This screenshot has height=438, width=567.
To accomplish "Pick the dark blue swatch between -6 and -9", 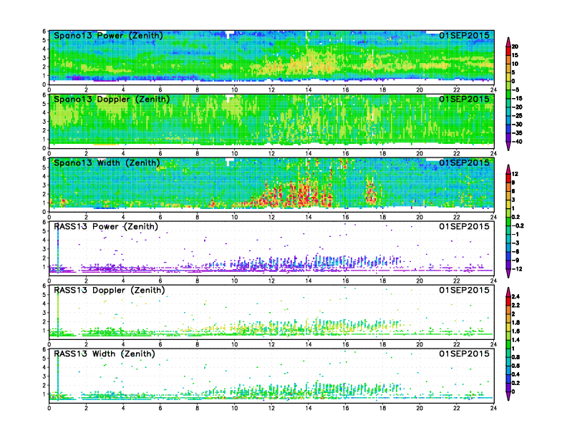I will pyautogui.click(x=508, y=256).
